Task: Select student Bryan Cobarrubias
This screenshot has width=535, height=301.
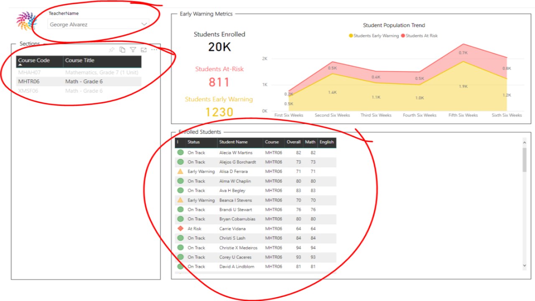Action: point(237,219)
